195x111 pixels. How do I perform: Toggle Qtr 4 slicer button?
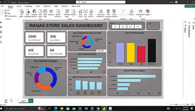(138, 27)
